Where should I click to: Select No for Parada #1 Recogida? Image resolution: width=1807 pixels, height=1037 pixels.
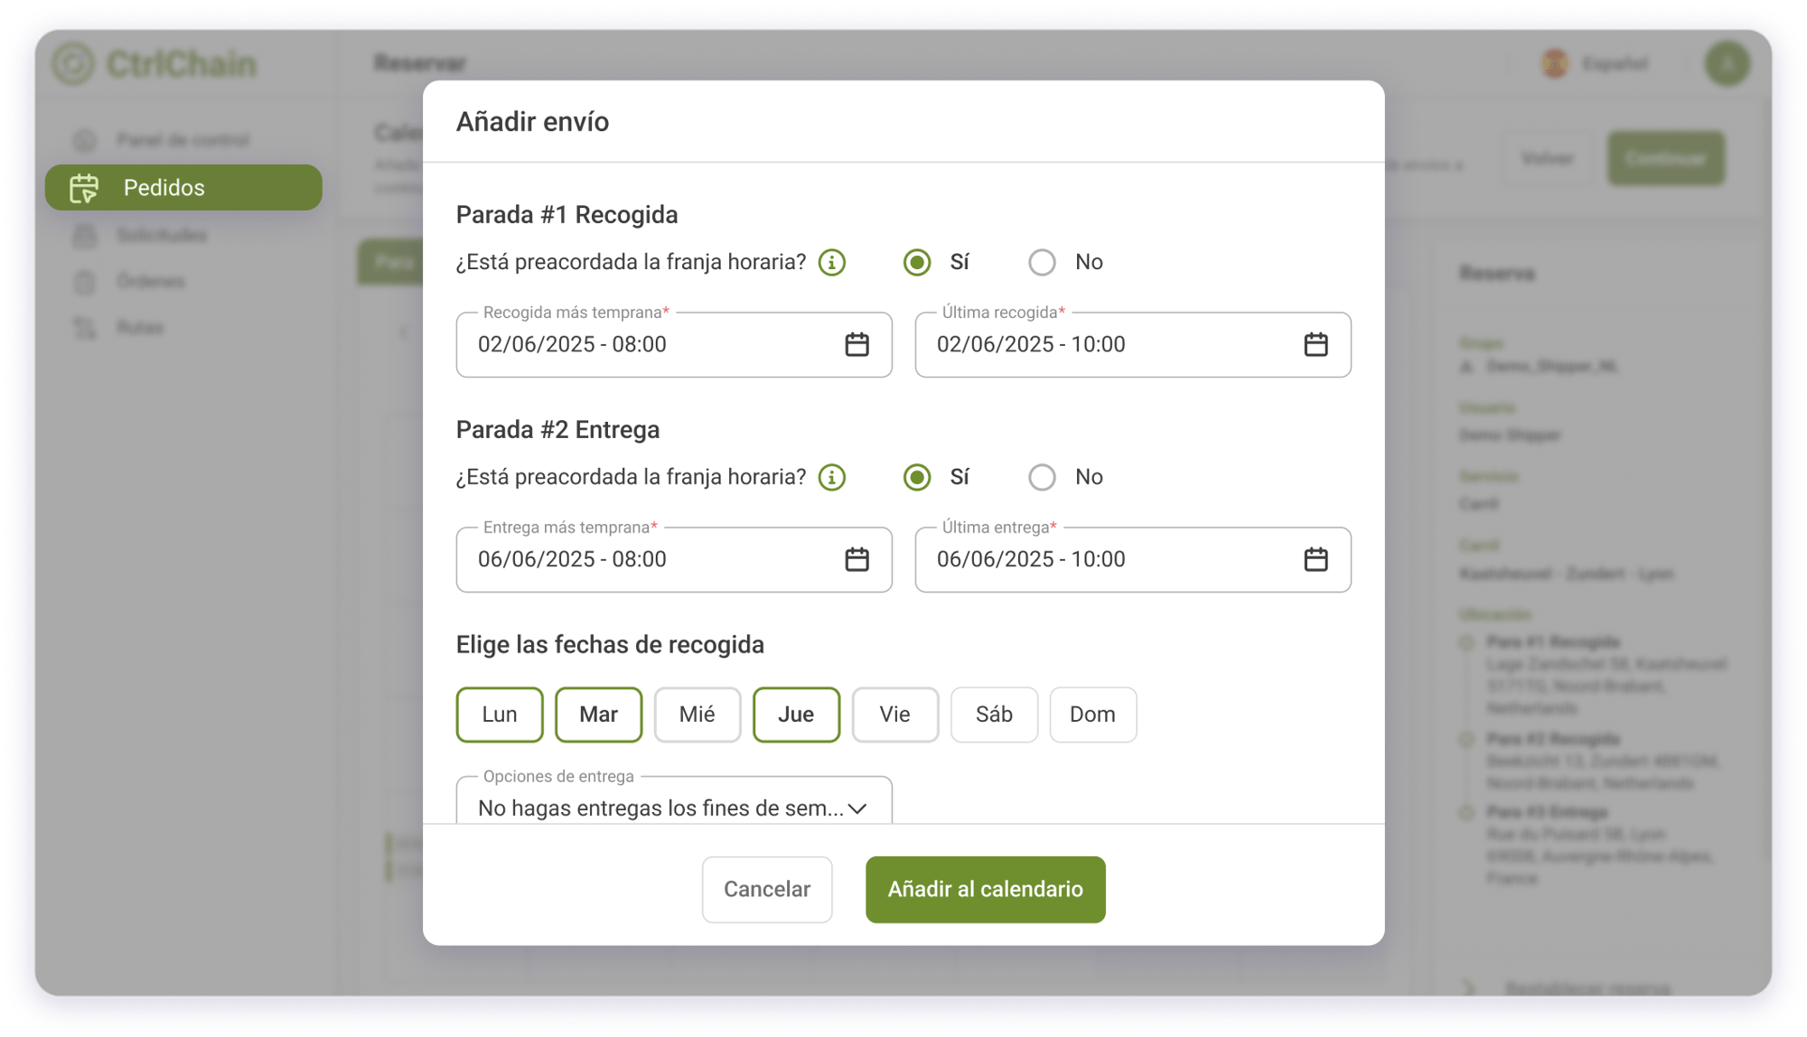pos(1042,262)
